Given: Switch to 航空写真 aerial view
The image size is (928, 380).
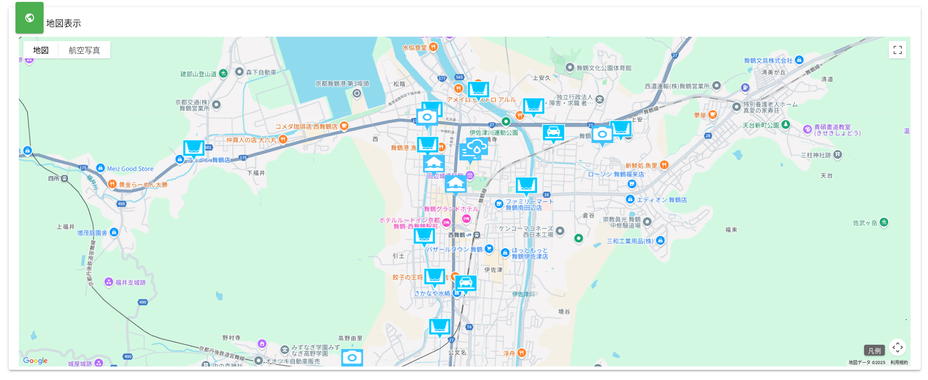Looking at the screenshot, I should [84, 50].
